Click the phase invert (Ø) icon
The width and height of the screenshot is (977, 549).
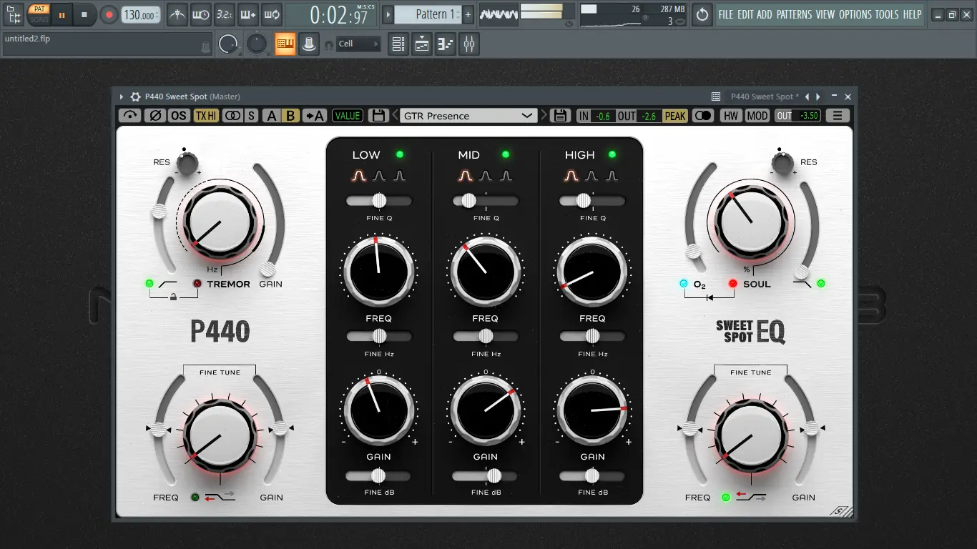click(155, 115)
